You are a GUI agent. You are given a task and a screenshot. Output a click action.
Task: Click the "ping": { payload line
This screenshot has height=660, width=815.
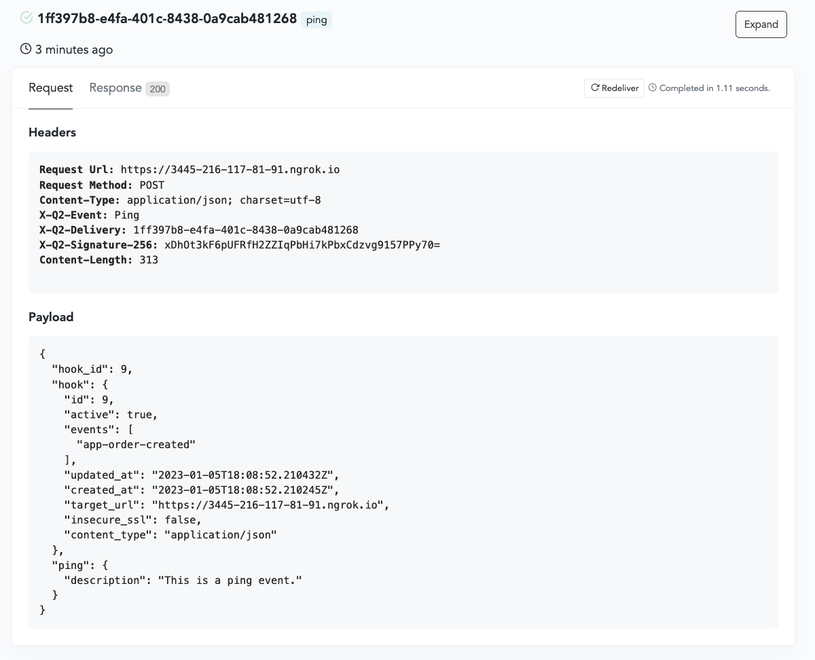click(80, 566)
